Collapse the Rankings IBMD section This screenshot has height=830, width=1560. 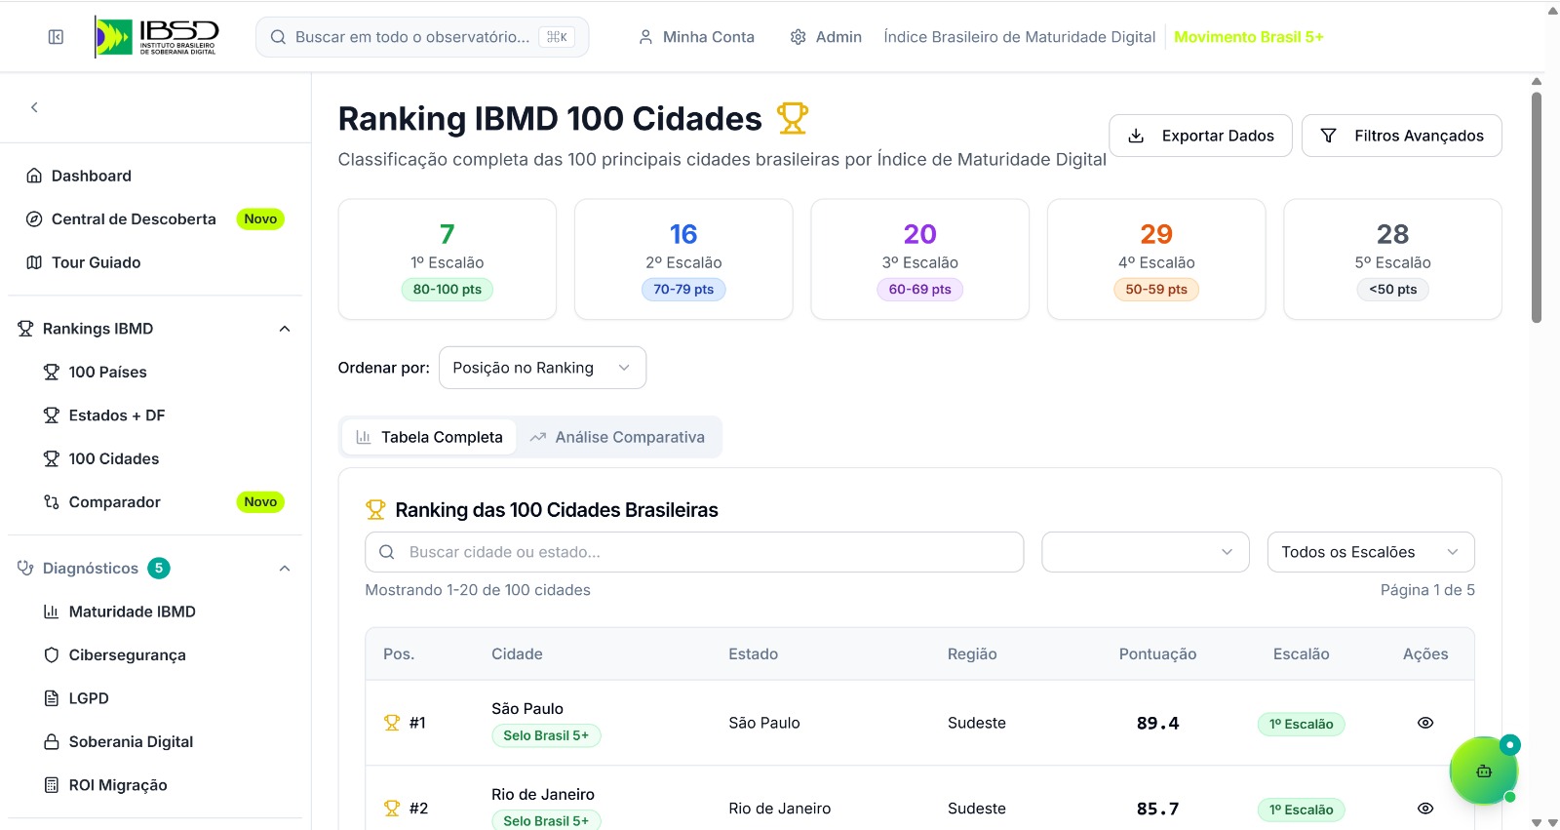[285, 329]
